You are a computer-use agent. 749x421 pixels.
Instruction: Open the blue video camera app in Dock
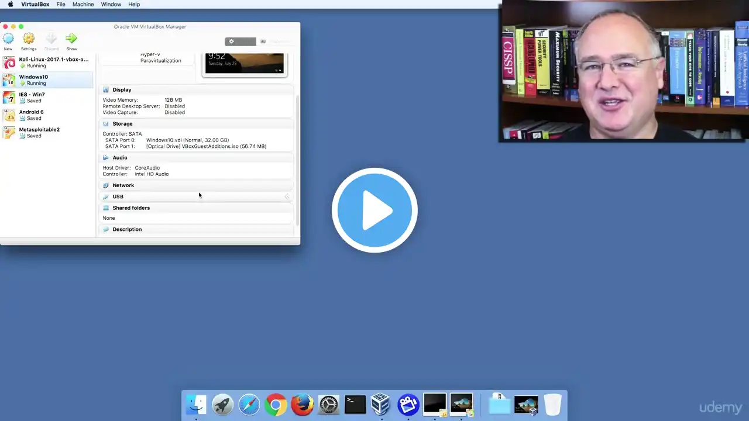tap(408, 404)
